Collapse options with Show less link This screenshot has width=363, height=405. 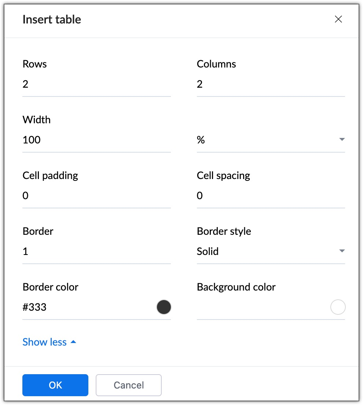[45, 342]
